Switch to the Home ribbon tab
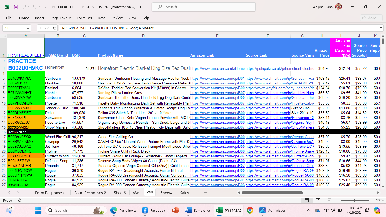 (24, 18)
